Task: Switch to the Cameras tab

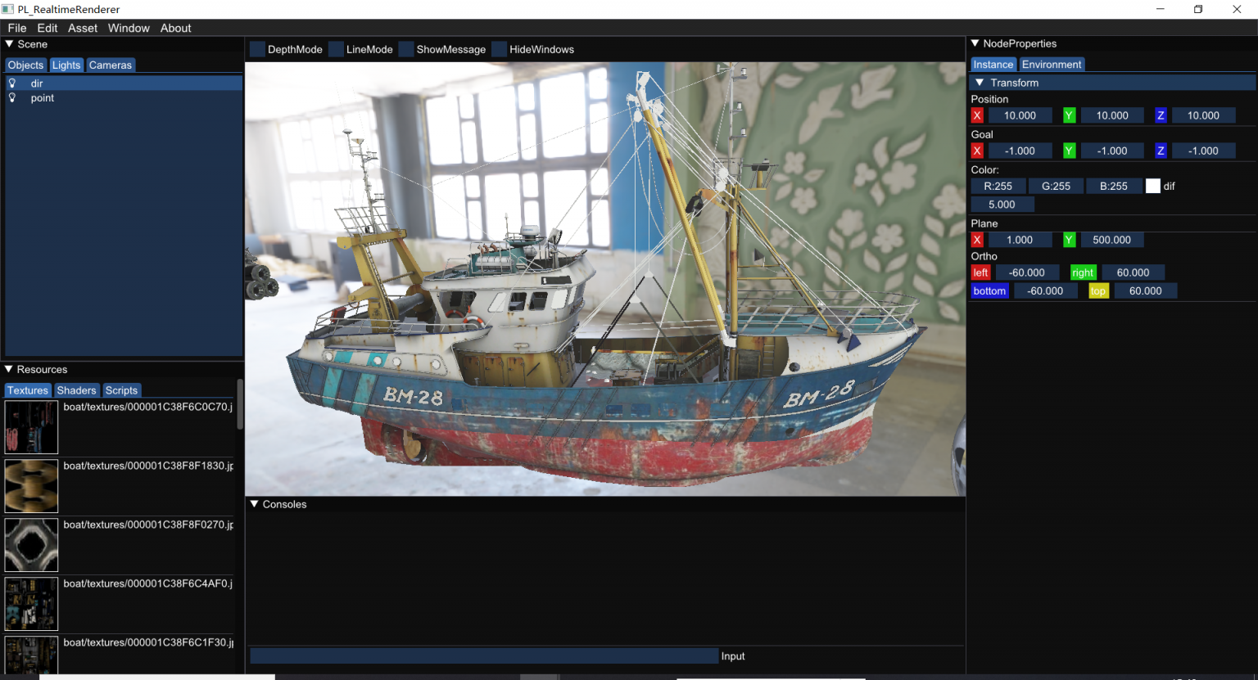Action: tap(110, 65)
